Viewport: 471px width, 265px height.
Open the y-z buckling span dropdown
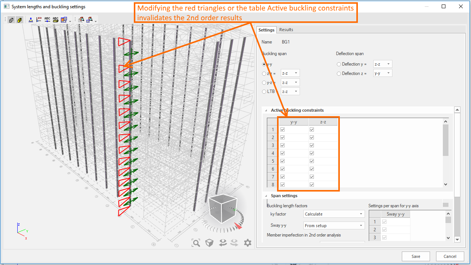pyautogui.click(x=290, y=82)
